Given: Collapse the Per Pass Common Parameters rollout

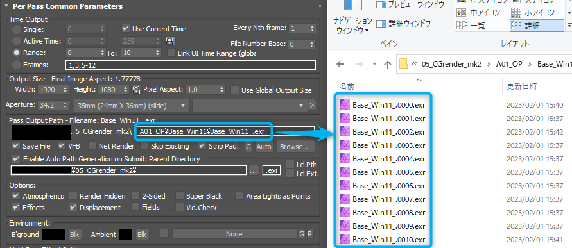Looking at the screenshot, I should [x=6, y=6].
